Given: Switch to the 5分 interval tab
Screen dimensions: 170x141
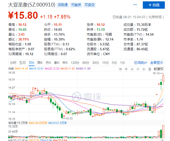Looking at the screenshot, I should tap(114, 62).
